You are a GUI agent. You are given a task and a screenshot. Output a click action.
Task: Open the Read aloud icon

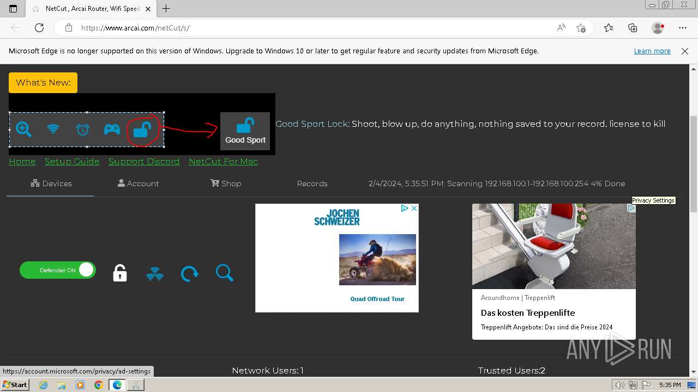coord(561,28)
